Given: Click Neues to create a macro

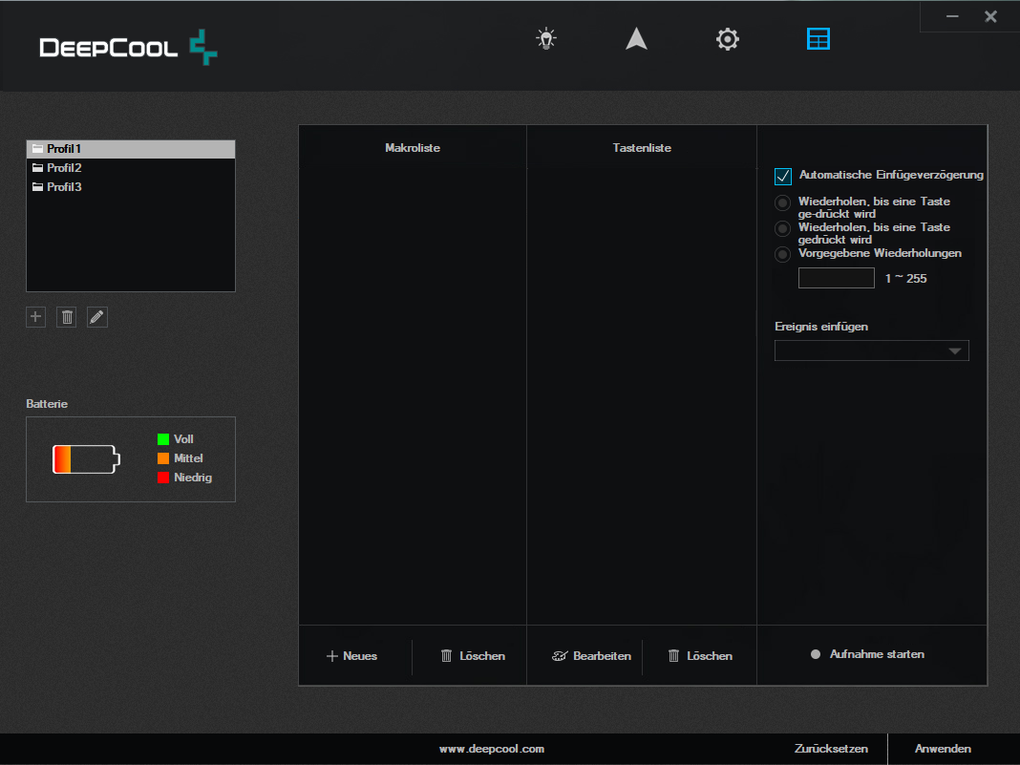Looking at the screenshot, I should [352, 656].
